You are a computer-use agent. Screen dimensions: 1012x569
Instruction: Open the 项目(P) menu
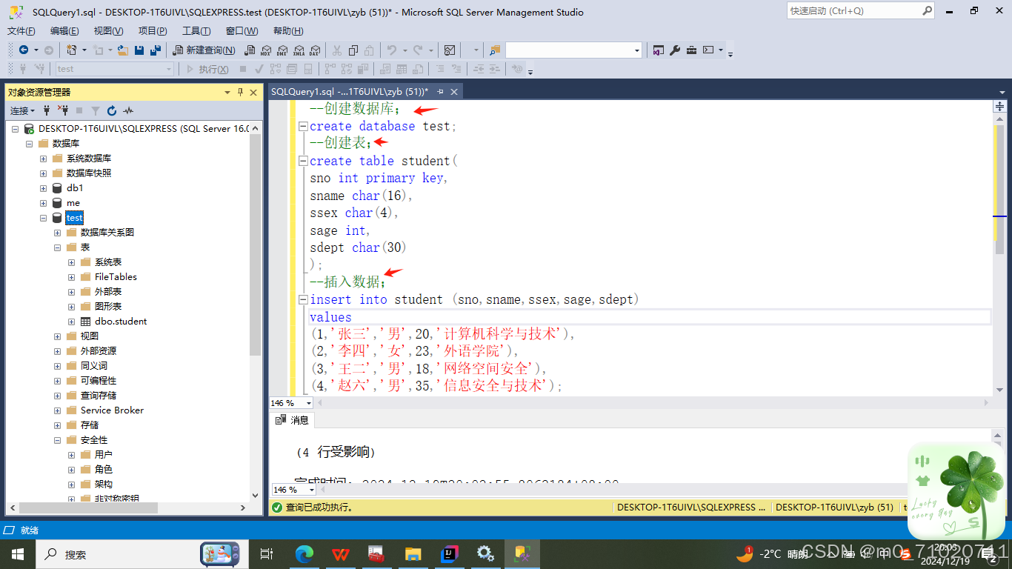153,30
